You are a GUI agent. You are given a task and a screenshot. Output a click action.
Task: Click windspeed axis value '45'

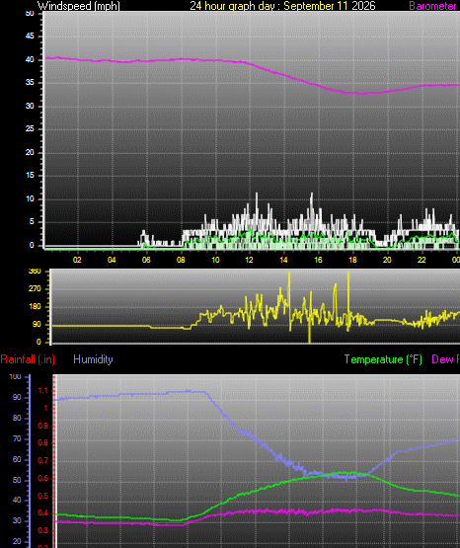click(x=30, y=37)
